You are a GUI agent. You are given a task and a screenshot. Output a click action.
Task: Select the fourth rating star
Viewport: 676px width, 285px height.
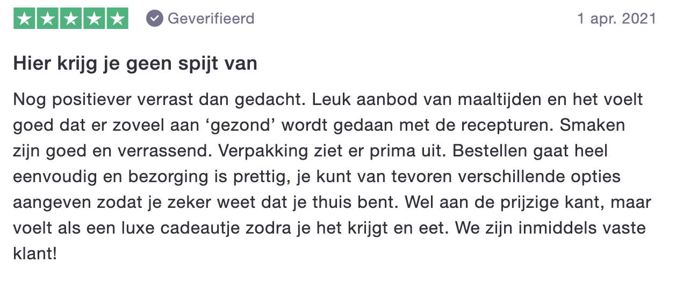(x=94, y=19)
